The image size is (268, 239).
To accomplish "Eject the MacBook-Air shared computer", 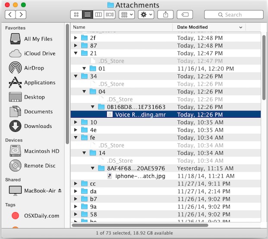I will click(x=60, y=190).
